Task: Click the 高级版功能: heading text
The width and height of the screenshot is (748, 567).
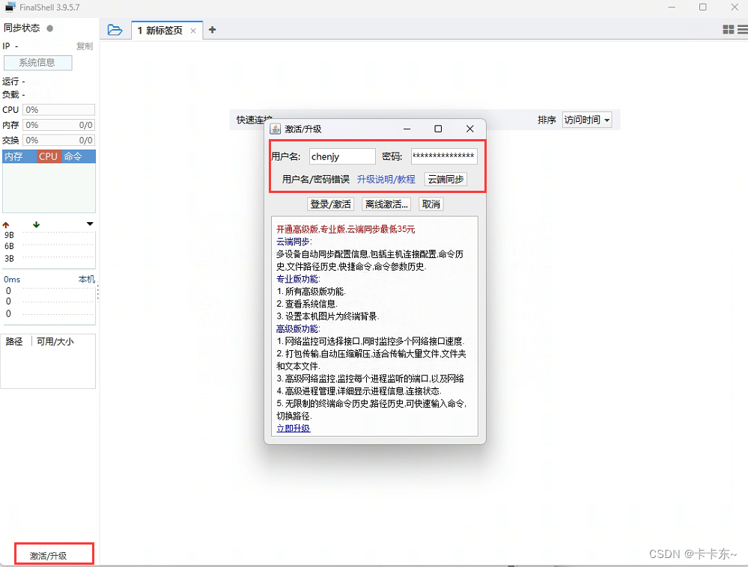Action: pyautogui.click(x=298, y=329)
